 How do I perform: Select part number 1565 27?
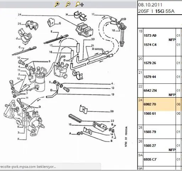point(150,145)
